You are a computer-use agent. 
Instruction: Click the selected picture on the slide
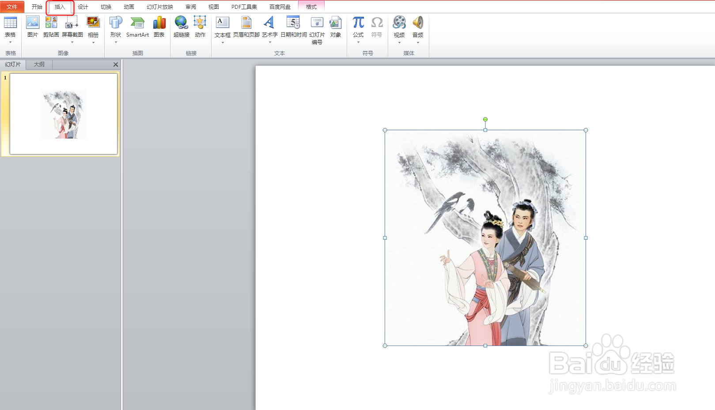[485, 238]
